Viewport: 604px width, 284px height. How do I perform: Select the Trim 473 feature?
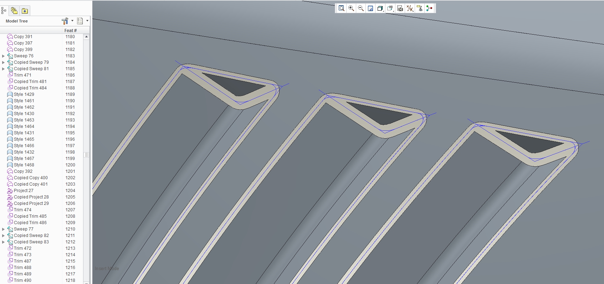click(22, 255)
